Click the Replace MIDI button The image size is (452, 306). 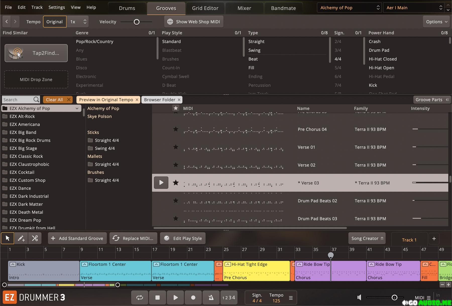(133, 238)
